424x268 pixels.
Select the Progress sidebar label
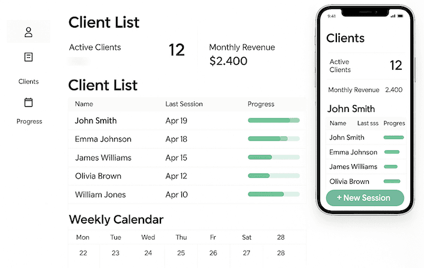(29, 121)
